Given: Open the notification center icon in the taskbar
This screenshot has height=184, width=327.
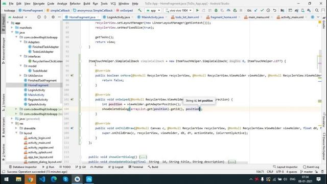Looking at the screenshot, I should pos(318,179).
